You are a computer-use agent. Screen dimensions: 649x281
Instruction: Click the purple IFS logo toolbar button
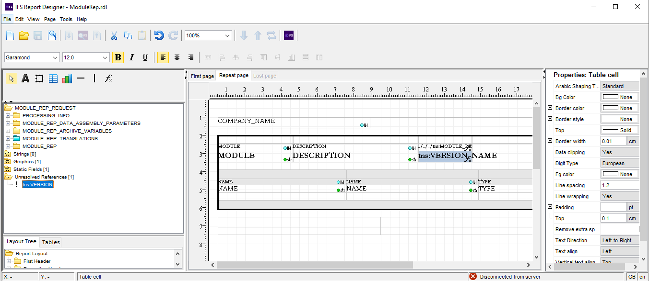click(x=289, y=35)
